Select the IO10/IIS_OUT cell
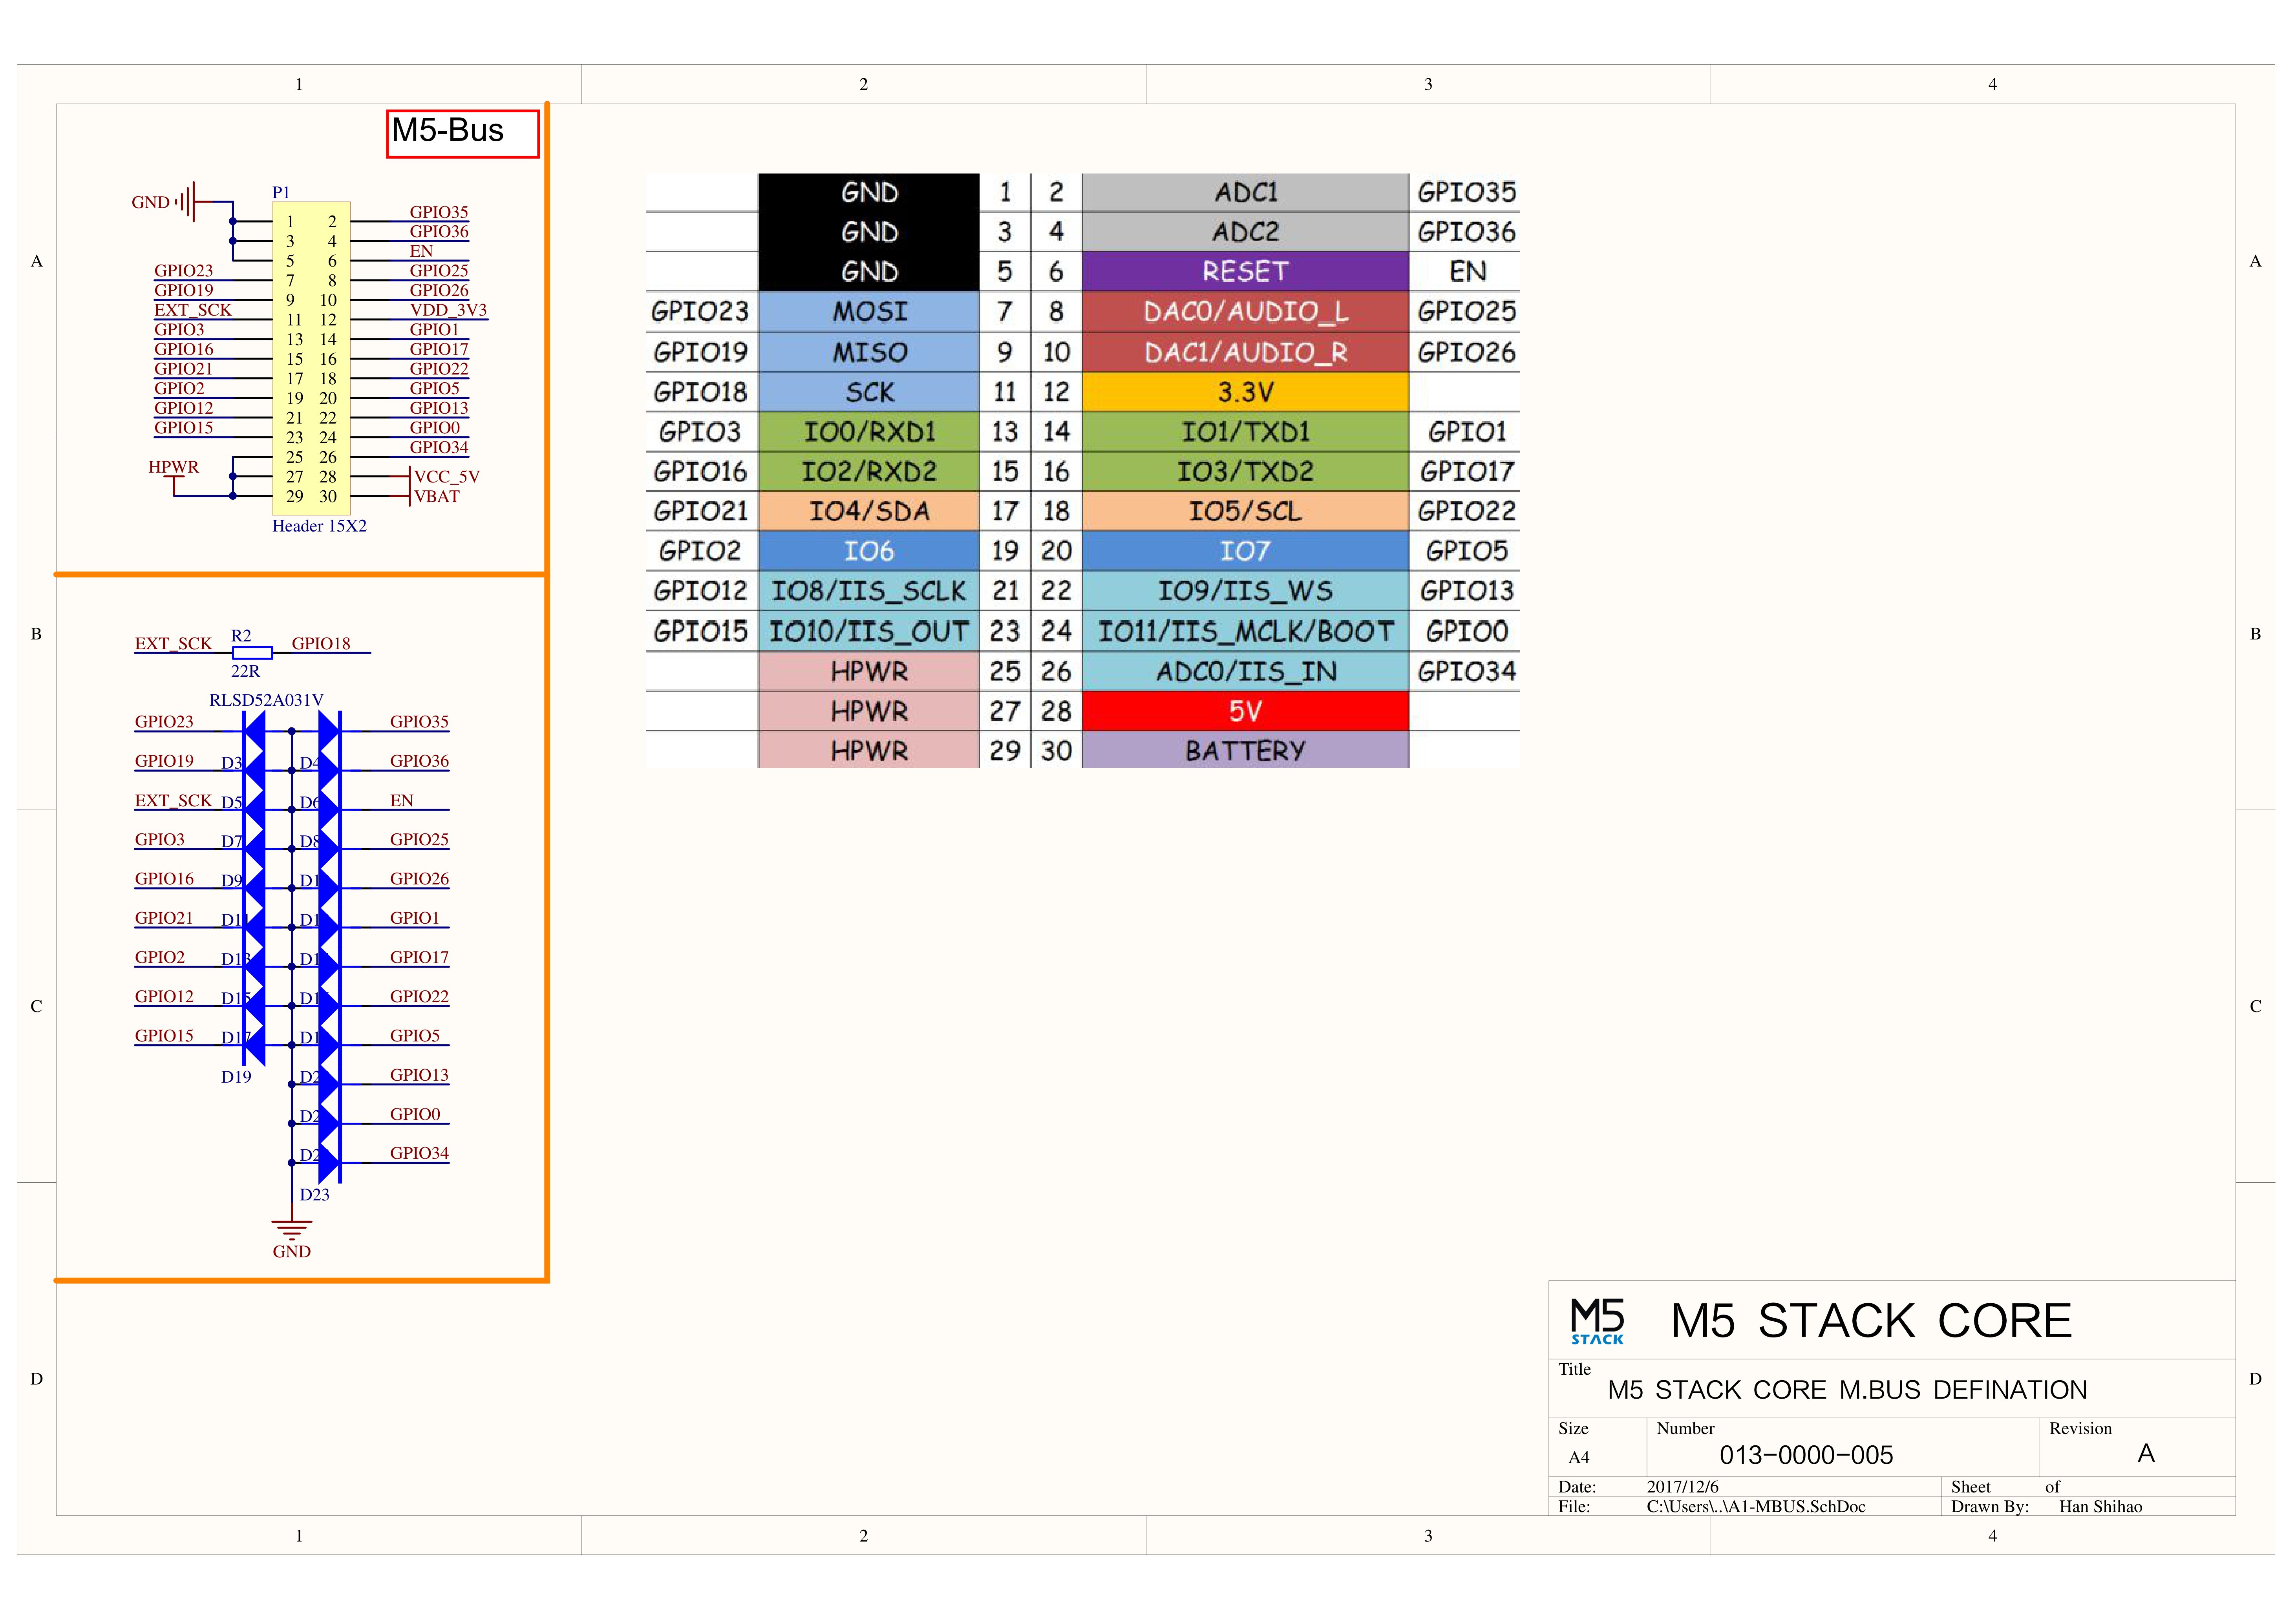This screenshot has height=1622, width=2296. click(x=869, y=631)
